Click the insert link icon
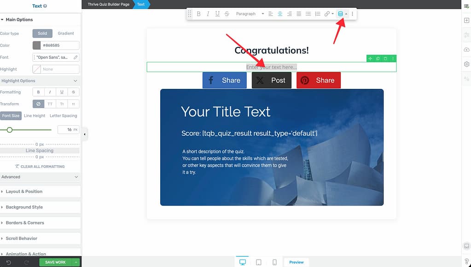The height and width of the screenshot is (267, 471). coord(327,14)
